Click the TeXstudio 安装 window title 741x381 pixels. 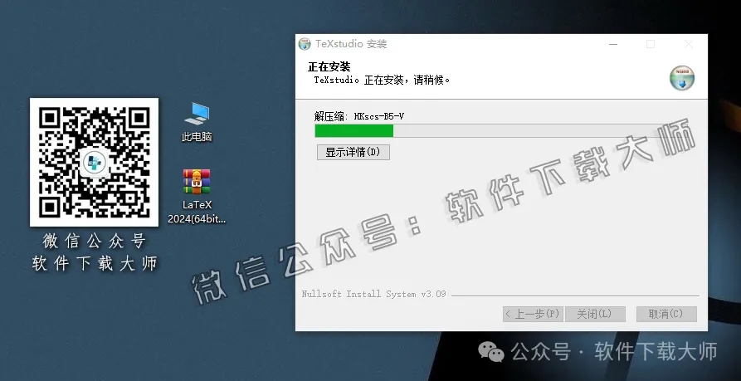[x=351, y=44]
